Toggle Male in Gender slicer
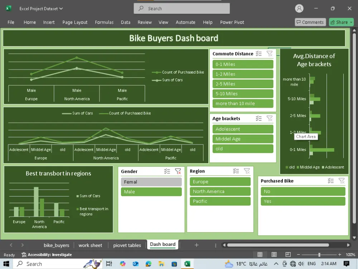Viewport: 358px width, 269px height. point(151,192)
